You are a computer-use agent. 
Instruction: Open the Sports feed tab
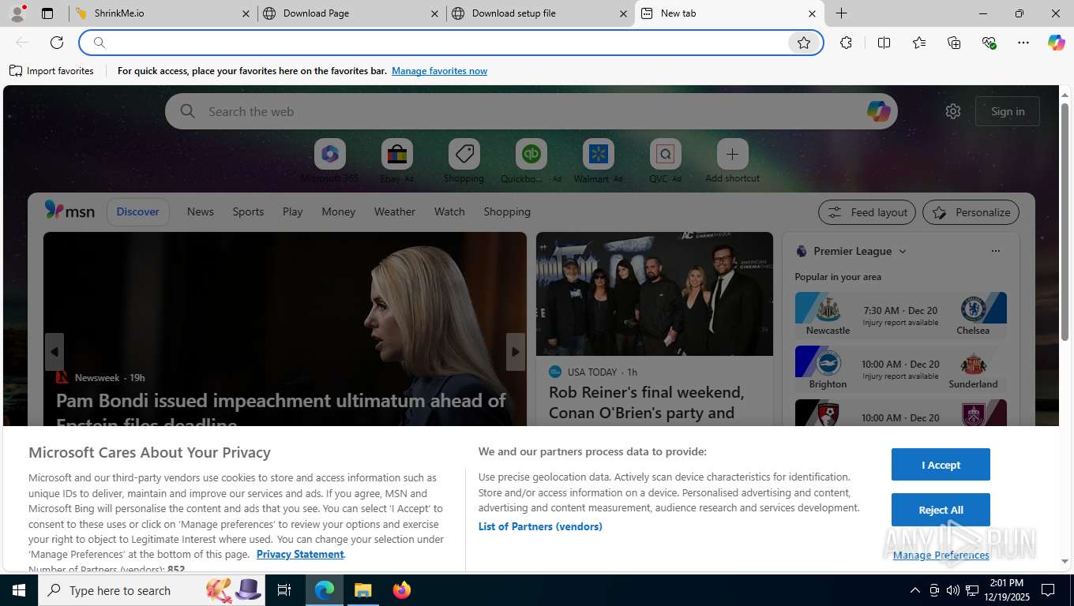(x=248, y=211)
